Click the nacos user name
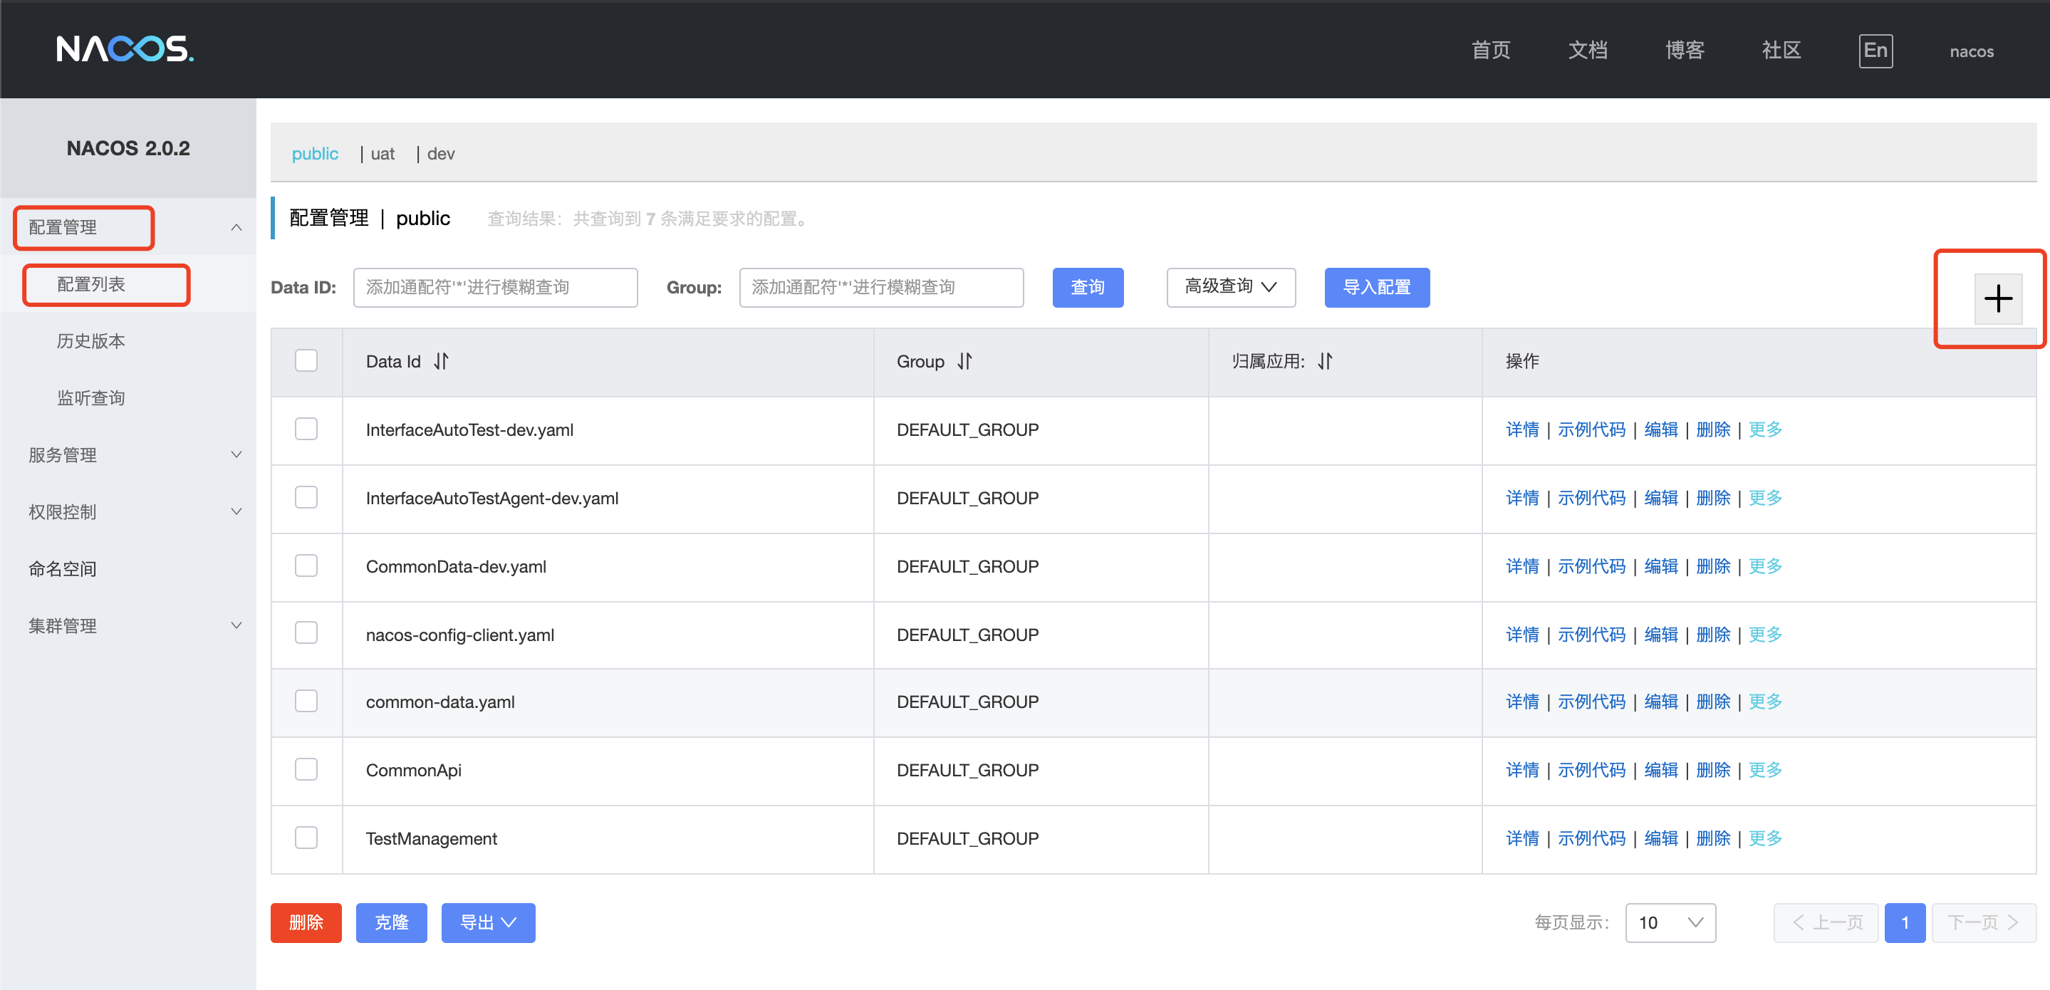Viewport: 2050px width, 990px height. point(1971,52)
